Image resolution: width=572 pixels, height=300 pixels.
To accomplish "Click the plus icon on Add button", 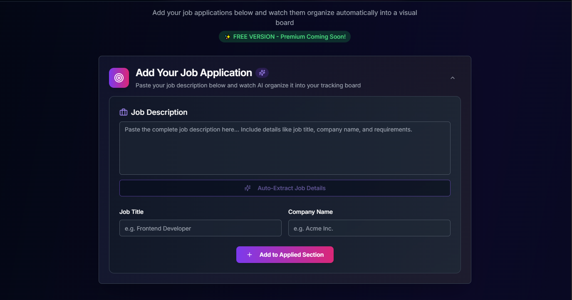I will click(250, 255).
